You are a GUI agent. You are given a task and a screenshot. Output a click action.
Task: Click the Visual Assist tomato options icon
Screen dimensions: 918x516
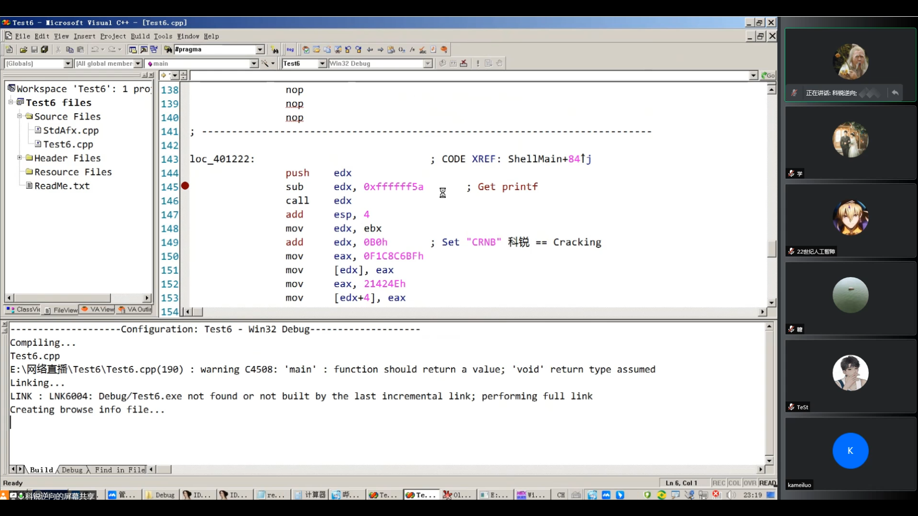[444, 50]
